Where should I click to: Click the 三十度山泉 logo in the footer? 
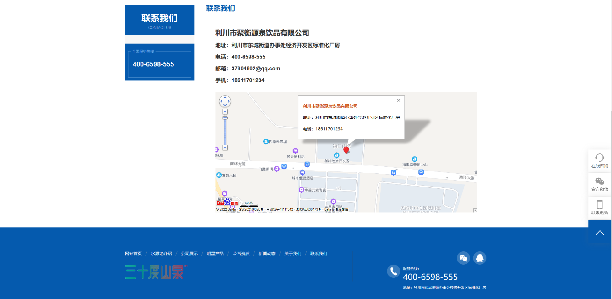pos(155,272)
